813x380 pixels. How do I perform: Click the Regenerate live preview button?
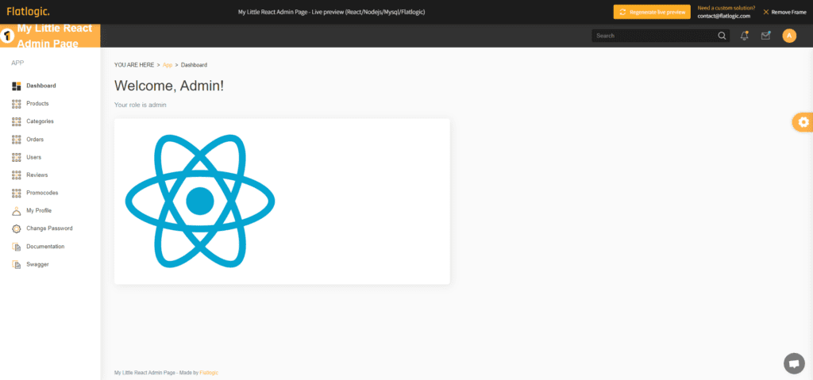click(652, 12)
